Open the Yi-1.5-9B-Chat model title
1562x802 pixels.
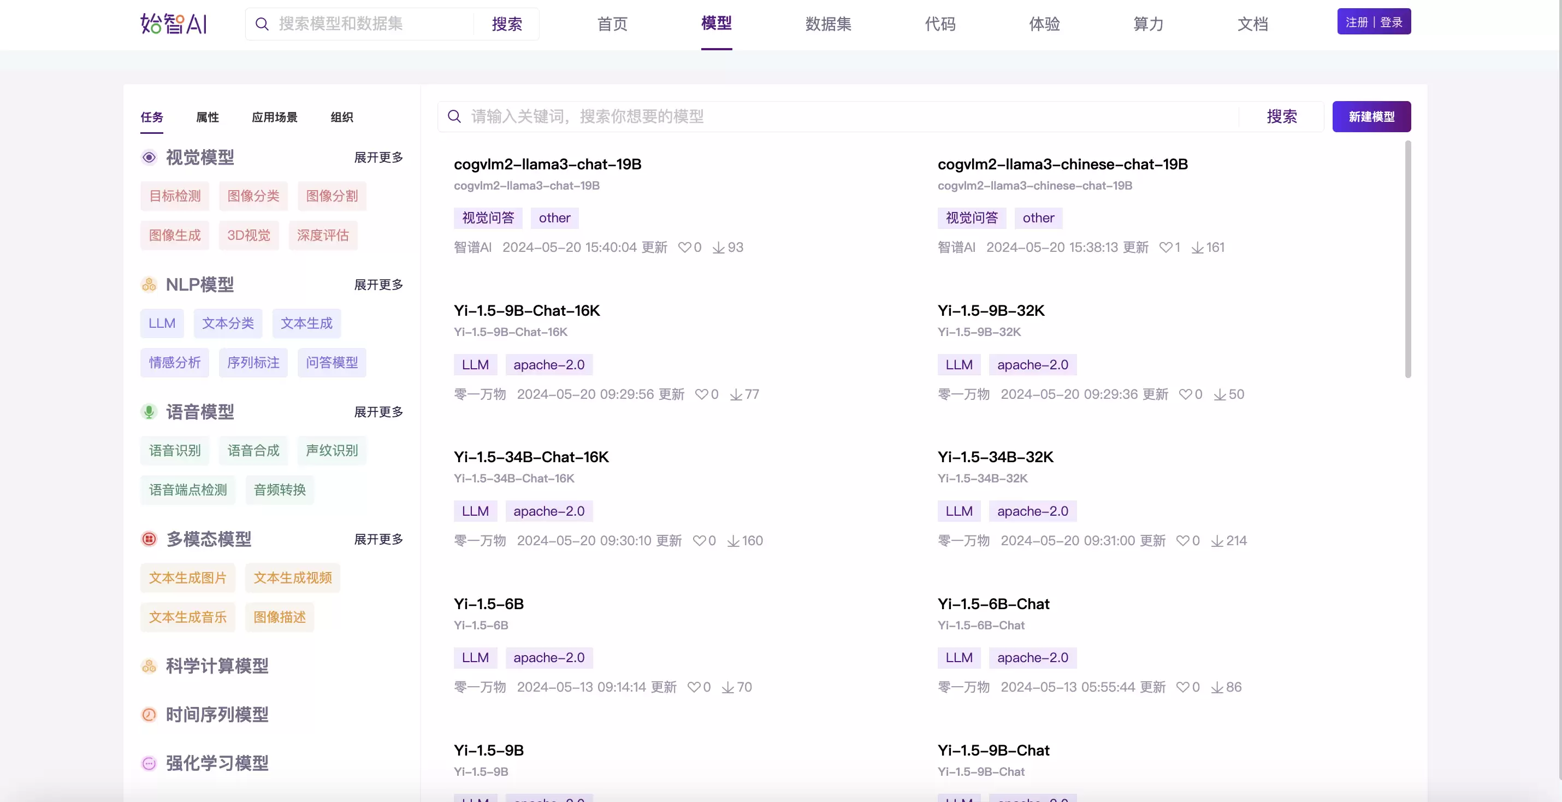click(x=993, y=751)
